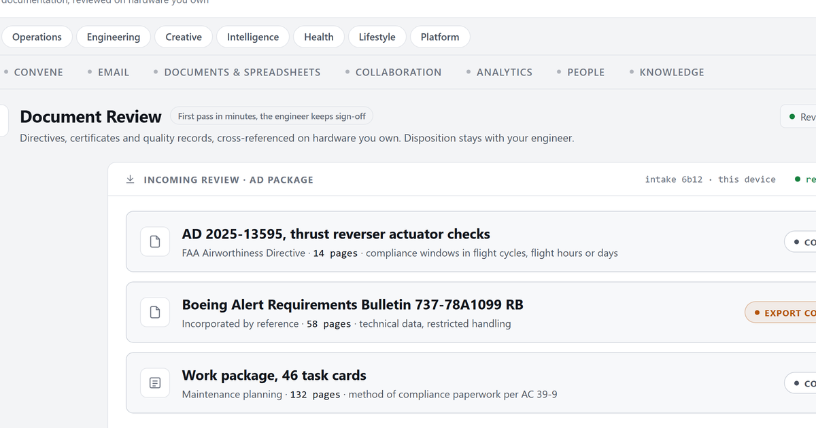The image size is (816, 428).
Task: Click the EXPORT CO badge on Boeing row
Action: (781, 313)
